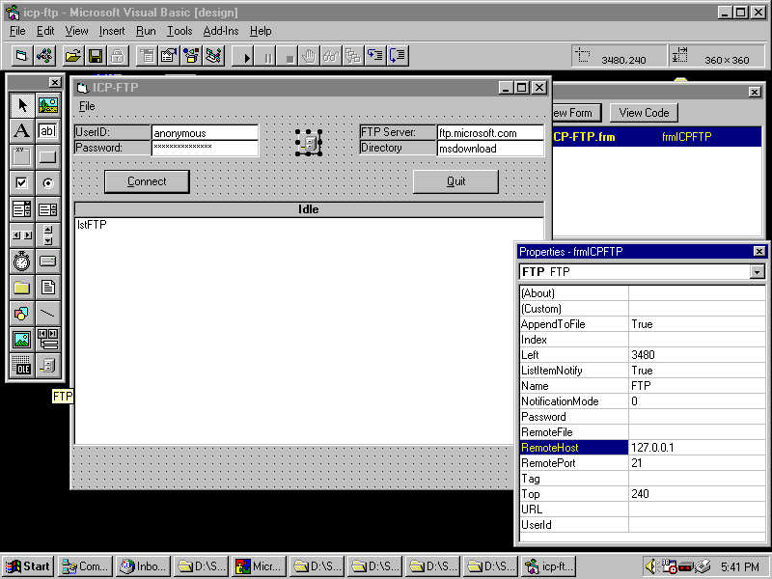Image resolution: width=772 pixels, height=579 pixels.
Task: Choose the Timer control tool
Action: (21, 262)
